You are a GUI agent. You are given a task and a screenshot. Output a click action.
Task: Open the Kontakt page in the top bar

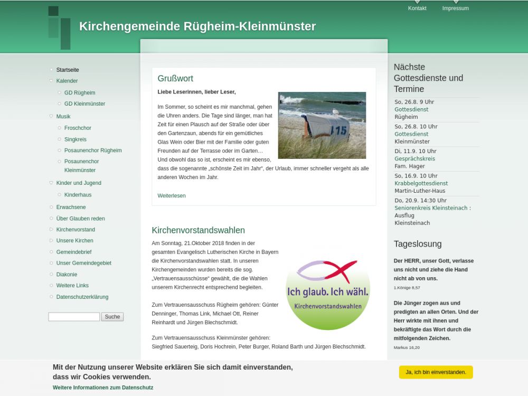pyautogui.click(x=417, y=8)
